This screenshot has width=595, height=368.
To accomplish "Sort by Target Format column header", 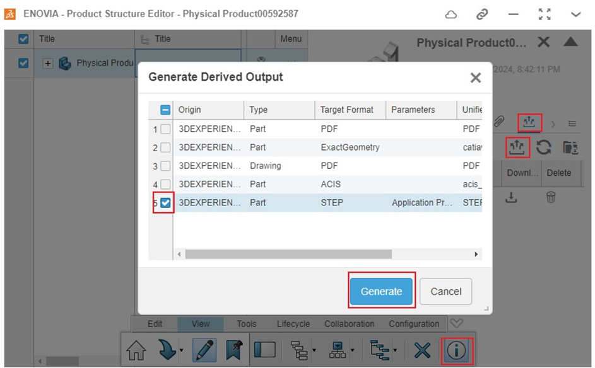I will tap(350, 110).
